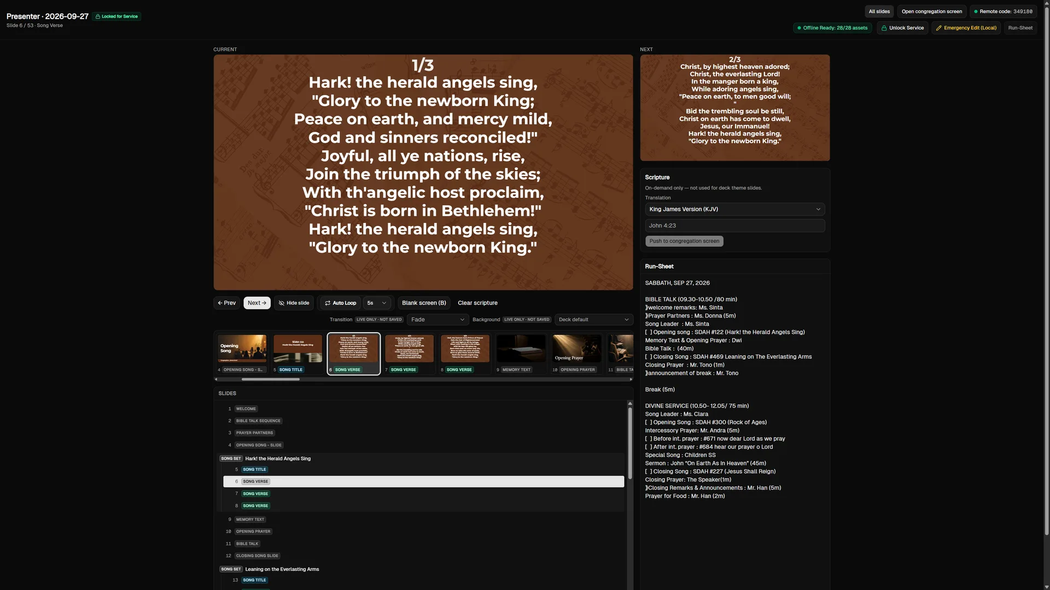This screenshot has height=590, width=1050.
Task: Open congregation screen
Action: point(931,11)
